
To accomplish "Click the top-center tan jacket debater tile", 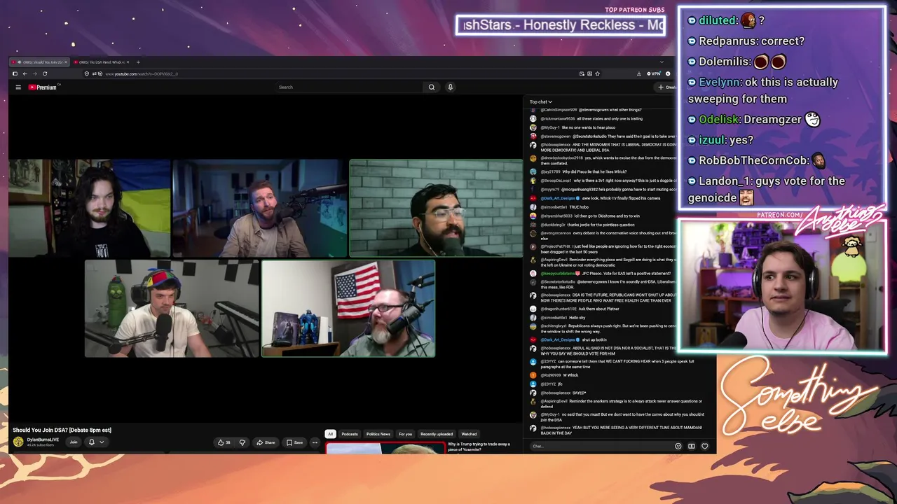I will 260,208.
